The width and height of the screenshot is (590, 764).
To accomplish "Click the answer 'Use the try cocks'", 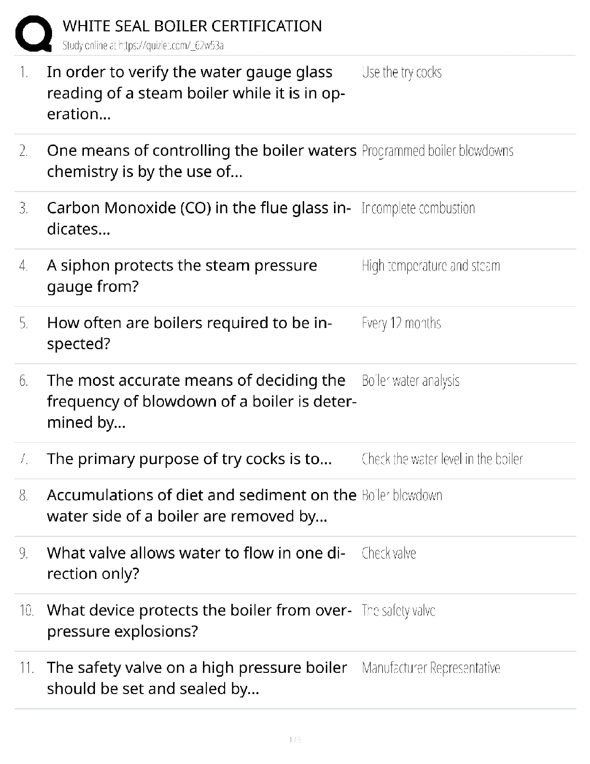I will pyautogui.click(x=402, y=72).
